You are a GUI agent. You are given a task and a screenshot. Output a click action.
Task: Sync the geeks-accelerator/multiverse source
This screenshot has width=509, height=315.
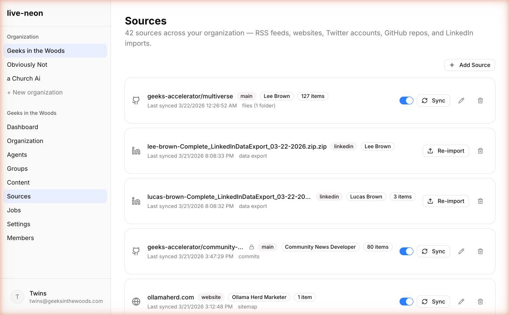click(x=434, y=101)
